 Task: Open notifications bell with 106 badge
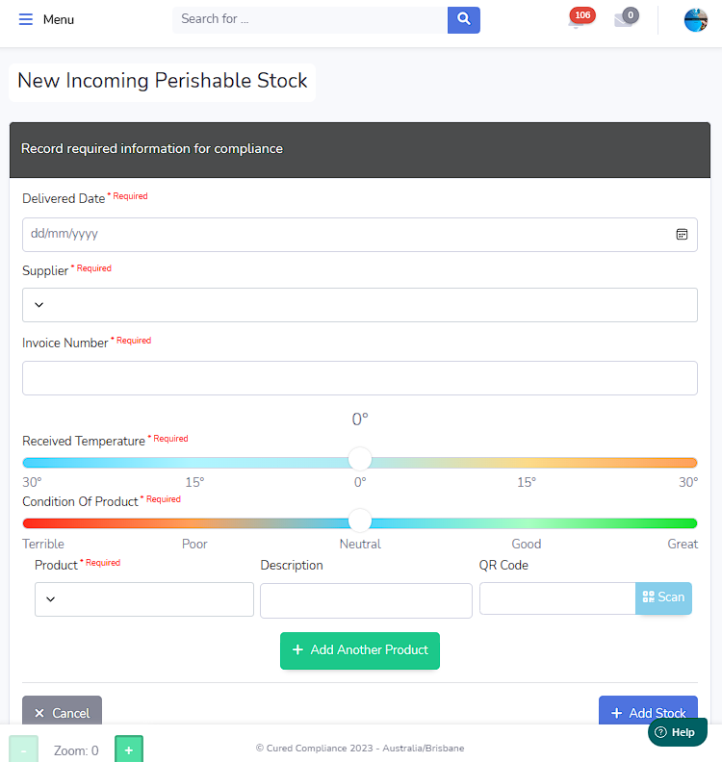578,20
